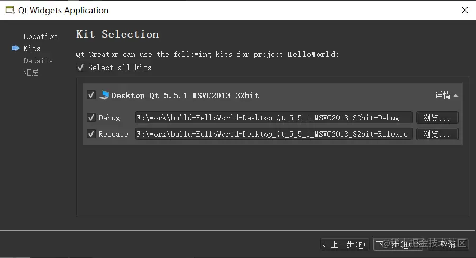This screenshot has height=258, width=476.
Task: Click the Debug build directory path field
Action: (273, 118)
